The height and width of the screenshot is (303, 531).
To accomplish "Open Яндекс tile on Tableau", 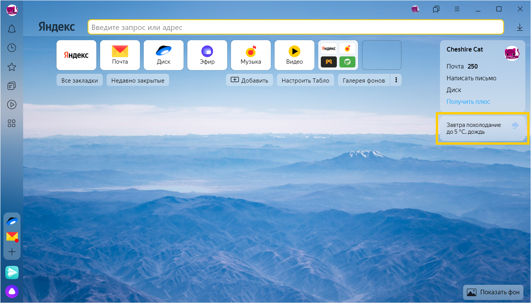I will (76, 55).
